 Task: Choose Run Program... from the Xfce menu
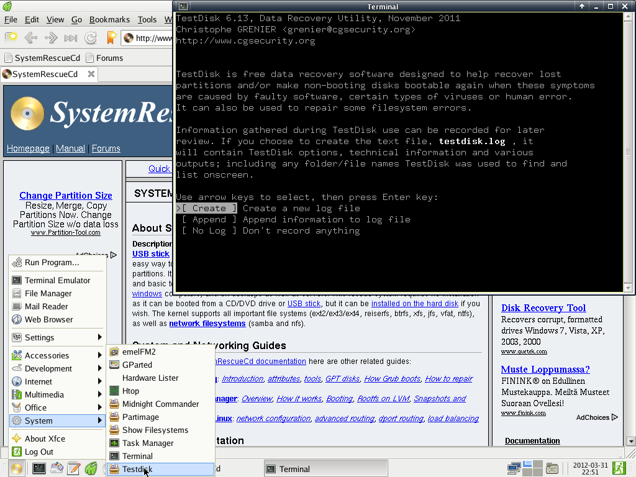[x=57, y=263]
